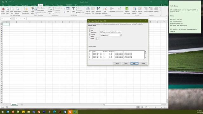Check the Space delimiter checkbox

tap(89, 36)
